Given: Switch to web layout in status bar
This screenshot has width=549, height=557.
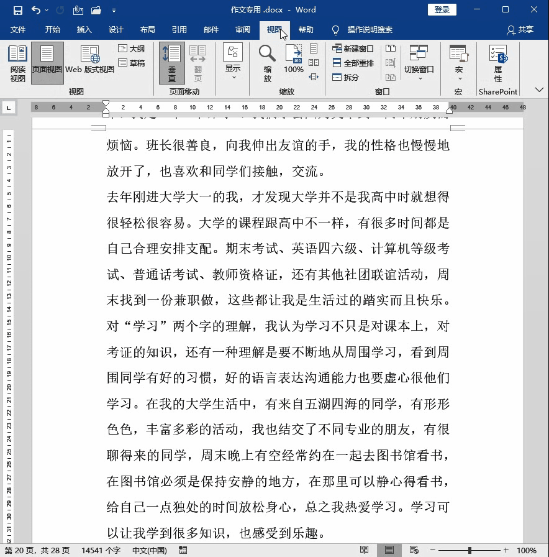Looking at the screenshot, I should [414, 550].
